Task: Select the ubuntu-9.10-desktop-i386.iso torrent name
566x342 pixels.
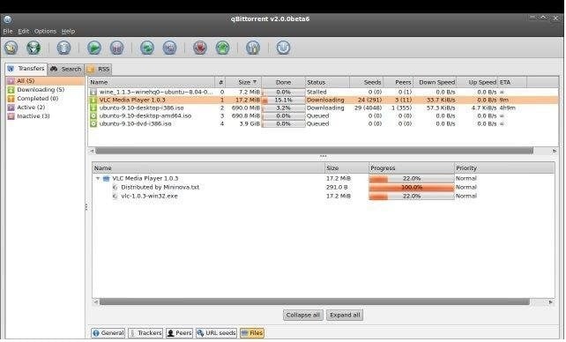Action: (141, 108)
